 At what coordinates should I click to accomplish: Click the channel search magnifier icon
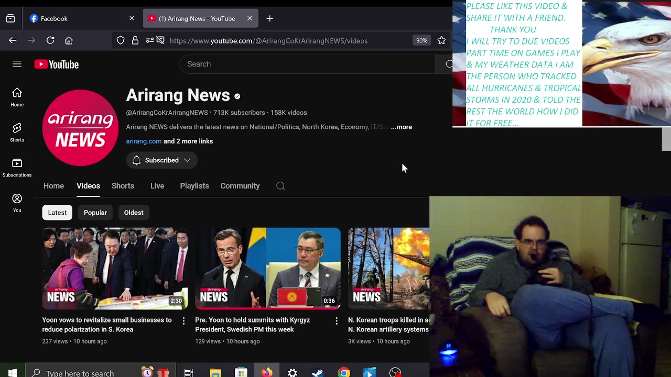tap(280, 186)
